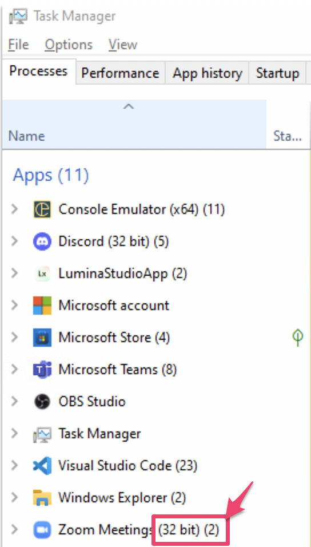Open the Options menu
Screen dimensions: 311x547
(x=69, y=45)
